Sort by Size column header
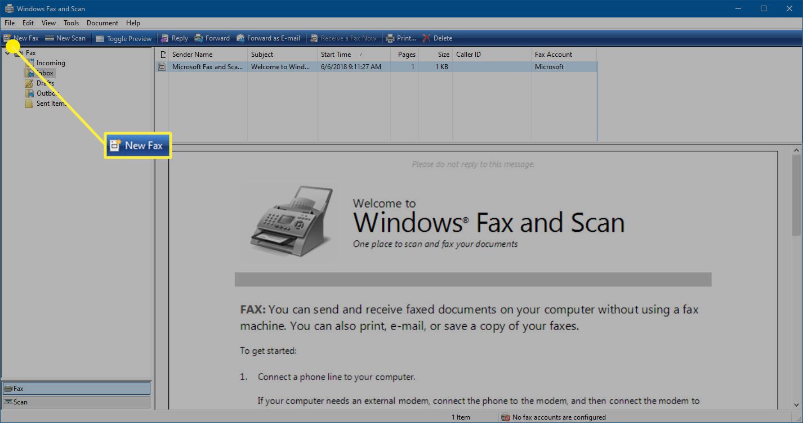Image resolution: width=803 pixels, height=423 pixels. click(435, 55)
